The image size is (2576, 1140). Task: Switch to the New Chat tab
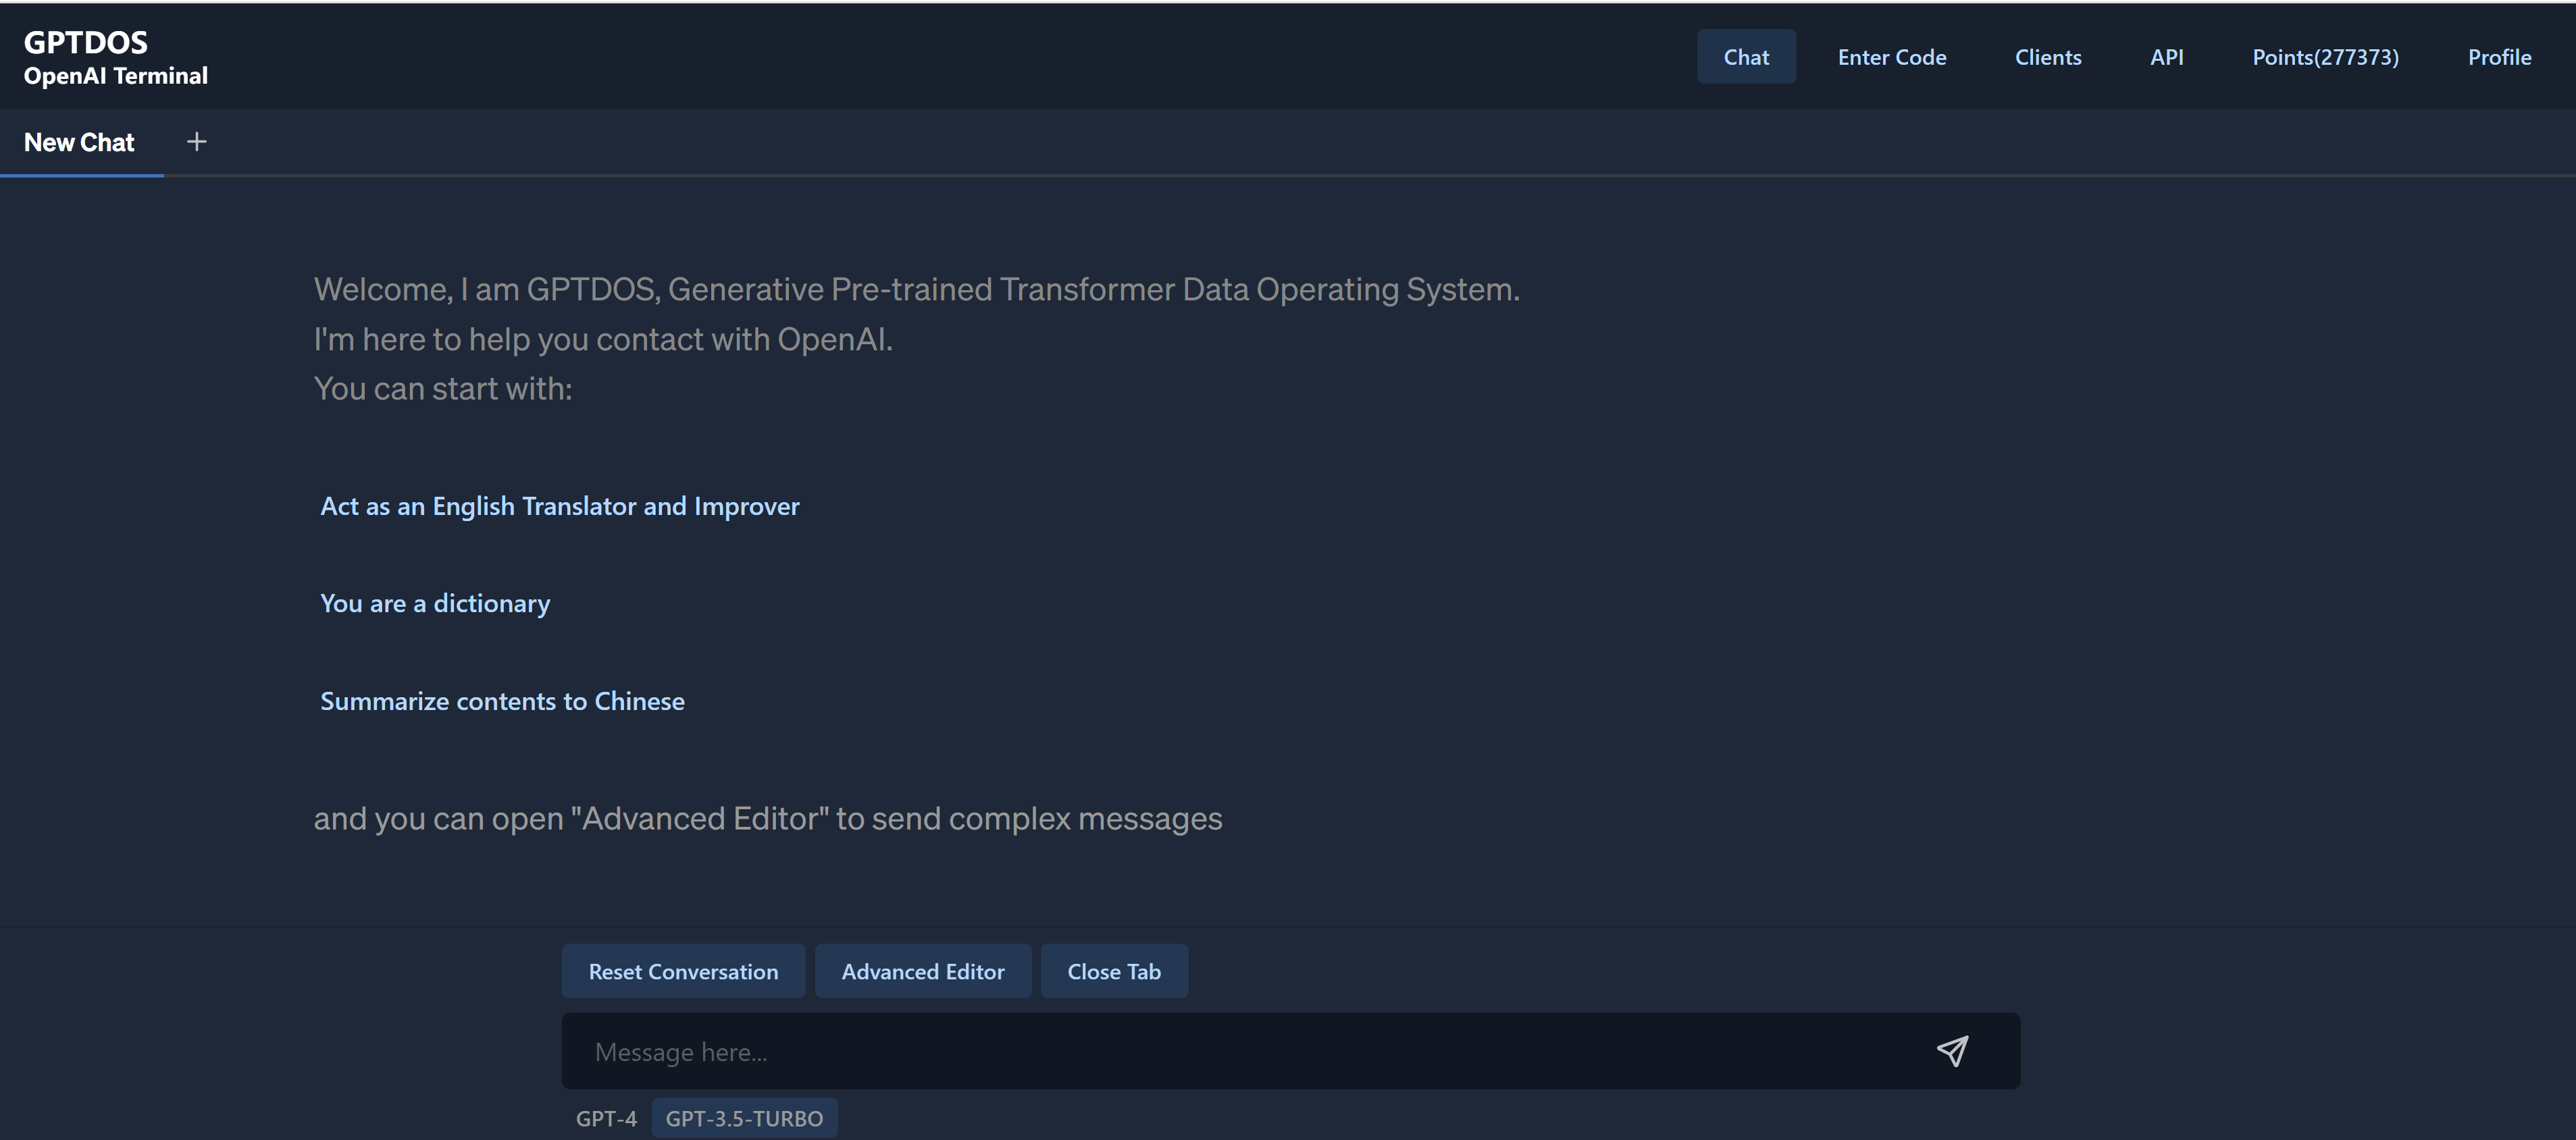coord(79,143)
